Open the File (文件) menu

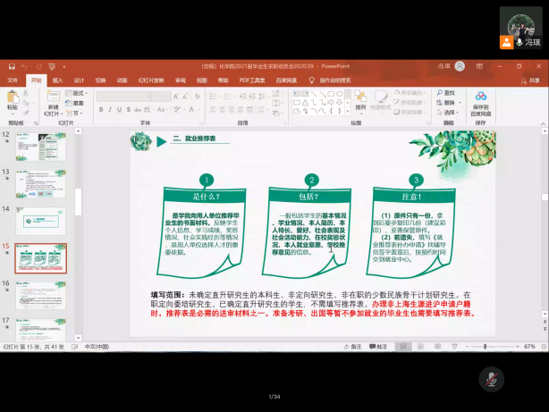[x=13, y=80]
